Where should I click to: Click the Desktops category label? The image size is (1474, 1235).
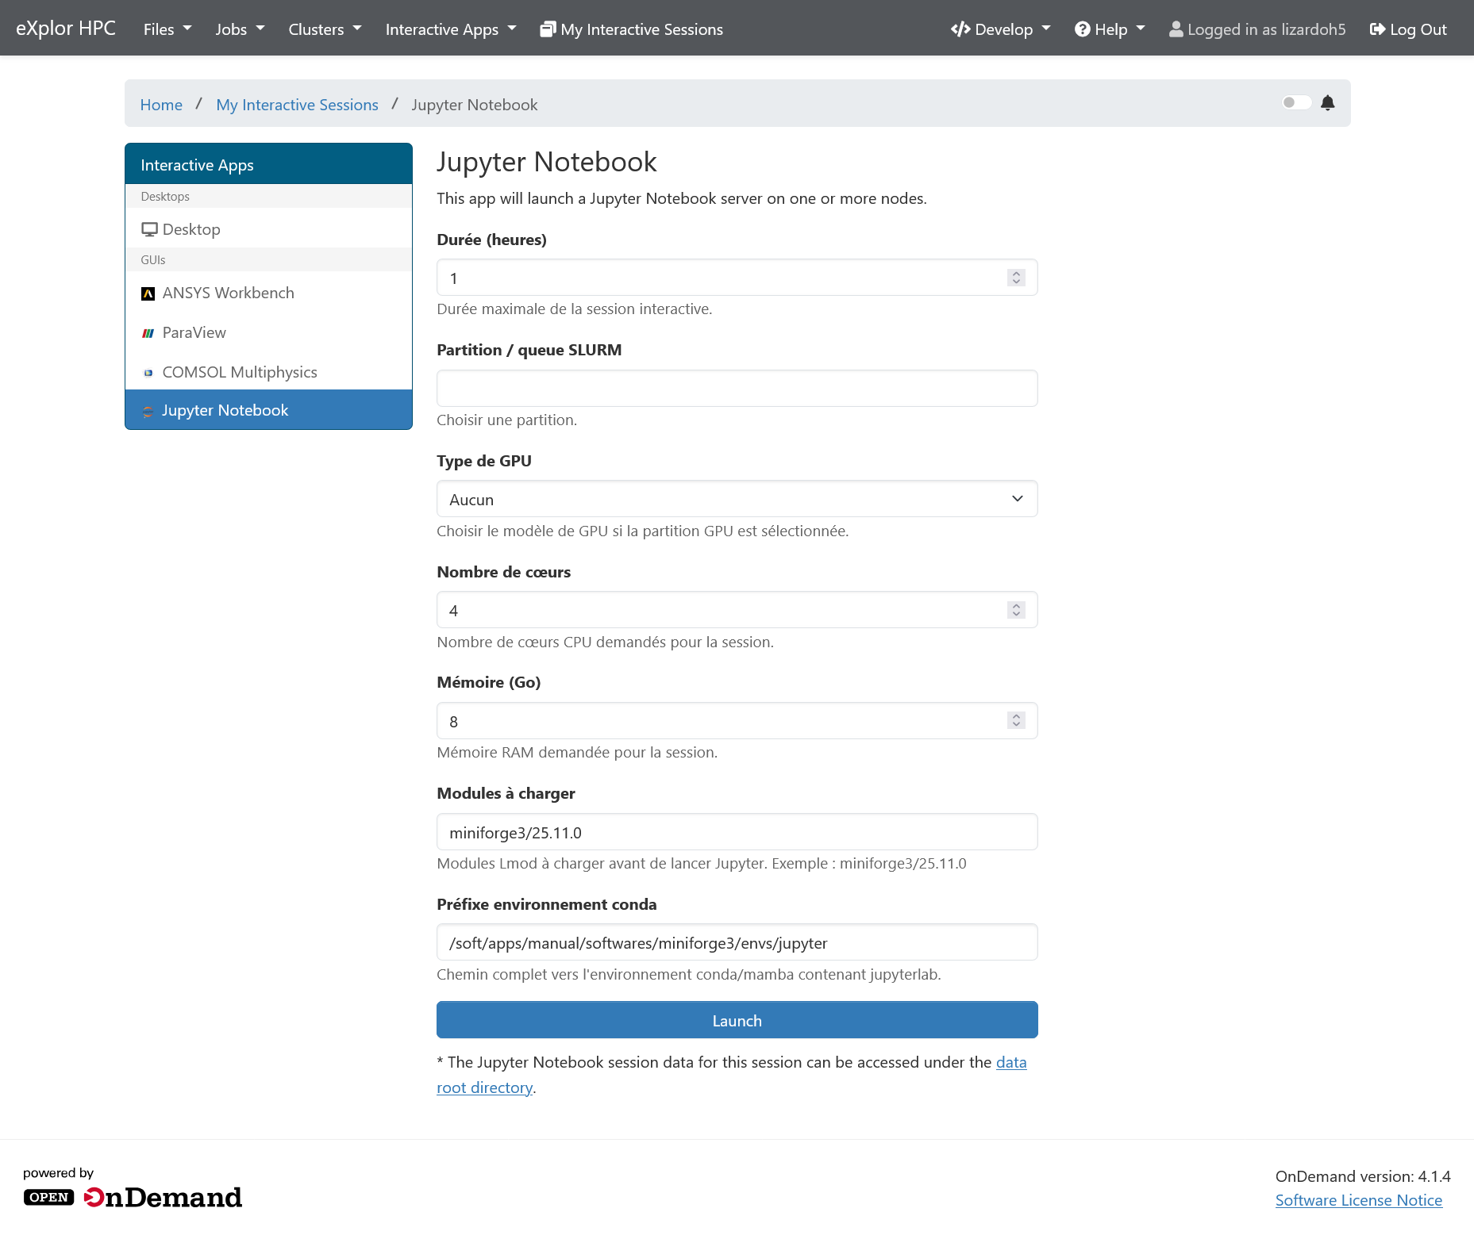165,197
